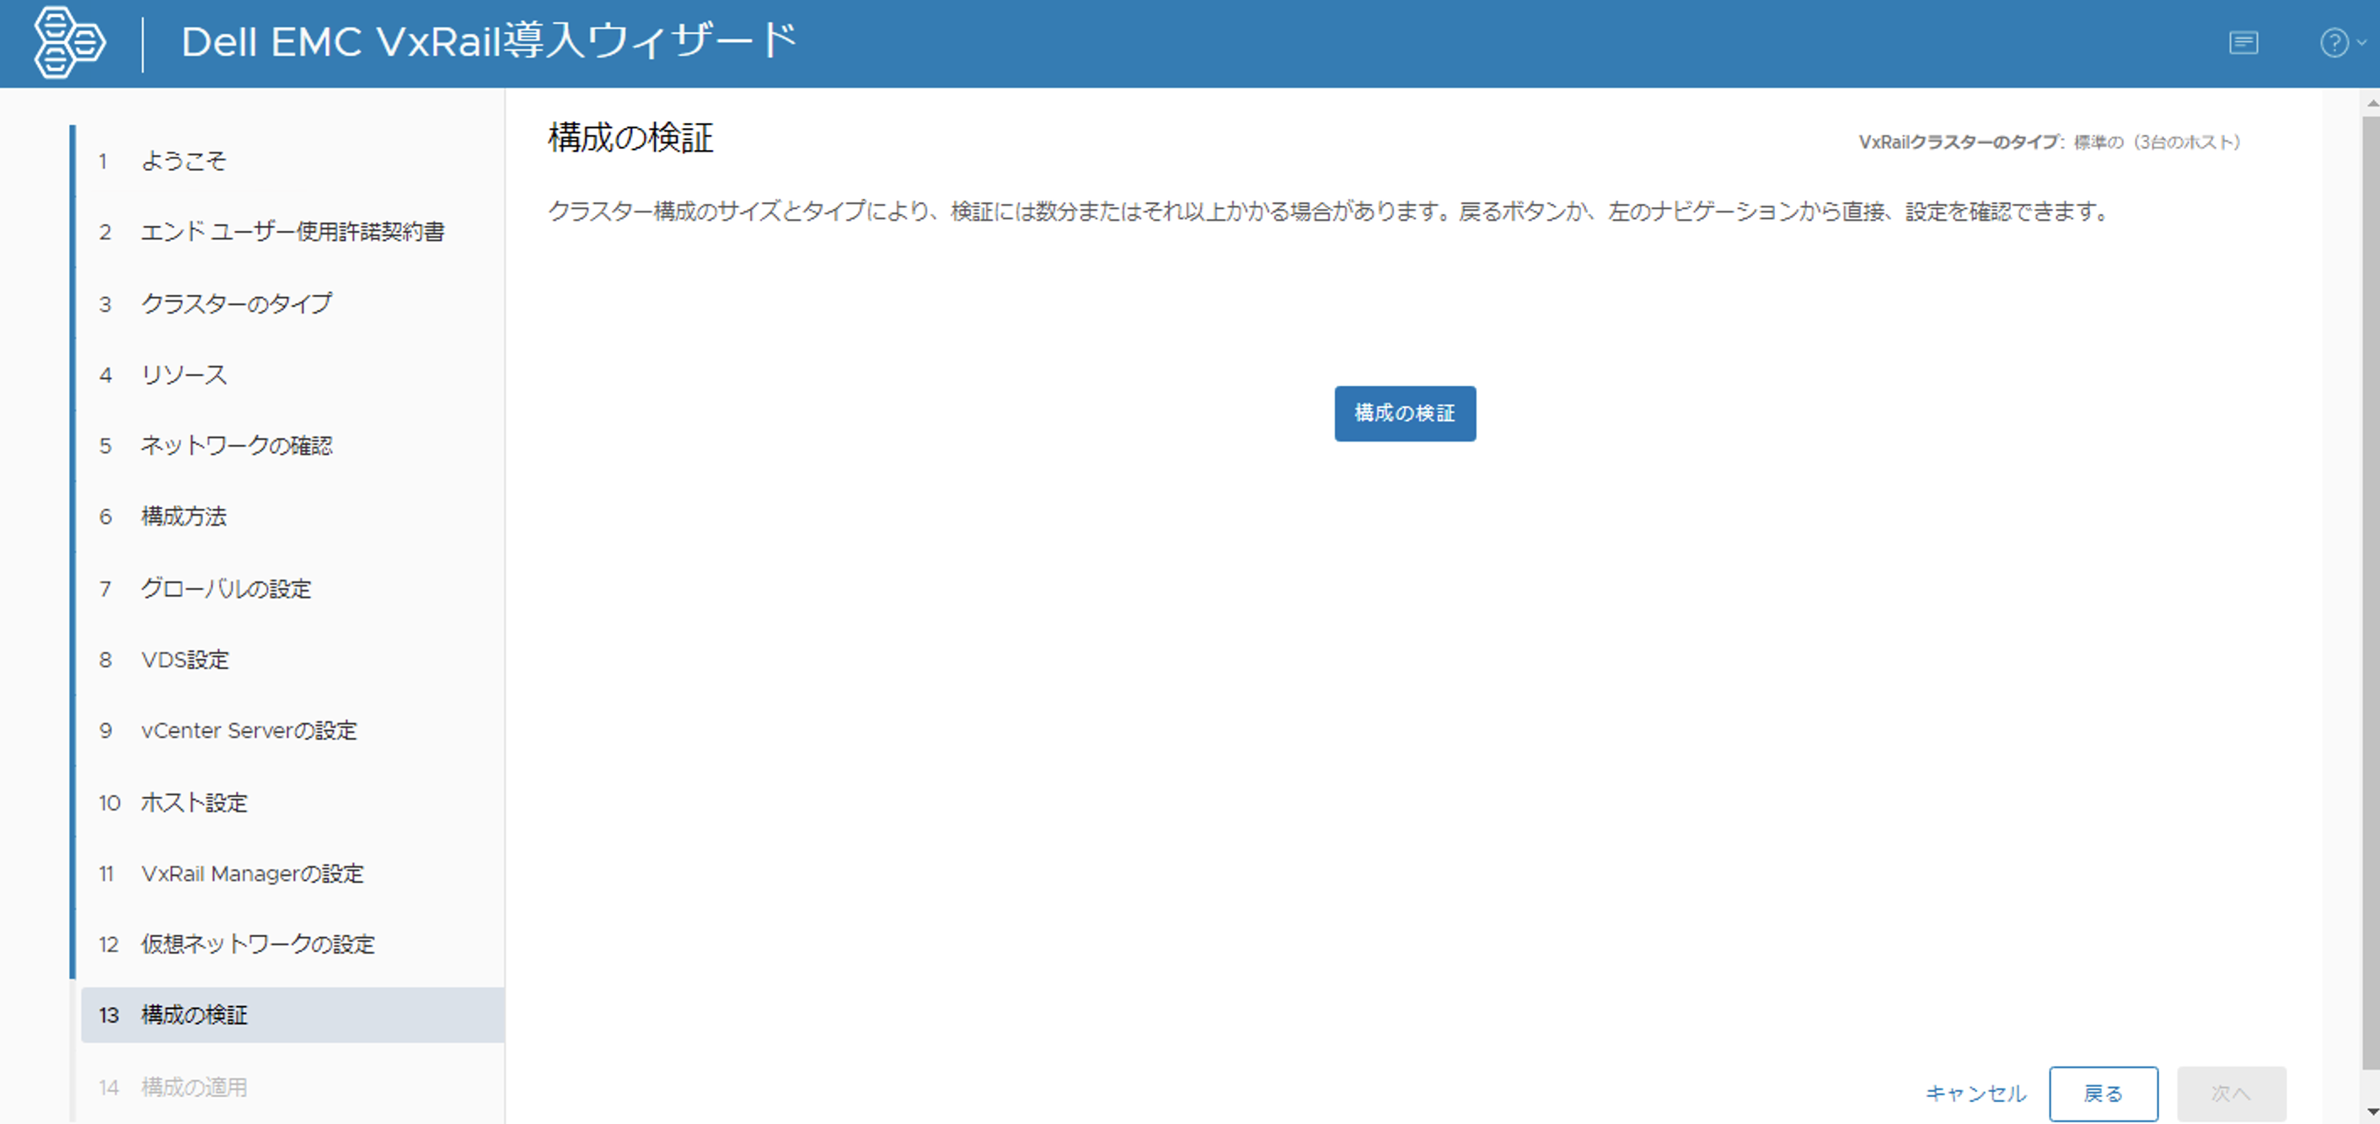Open step 7 グローバルの設定
The width and height of the screenshot is (2380, 1124).
(225, 588)
